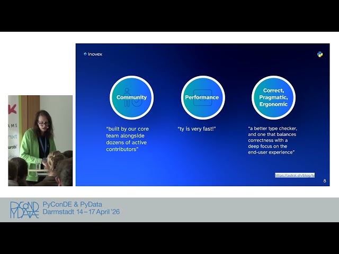Open the astral.sh blog link
This screenshot has height=254, width=339.
[x=295, y=175]
